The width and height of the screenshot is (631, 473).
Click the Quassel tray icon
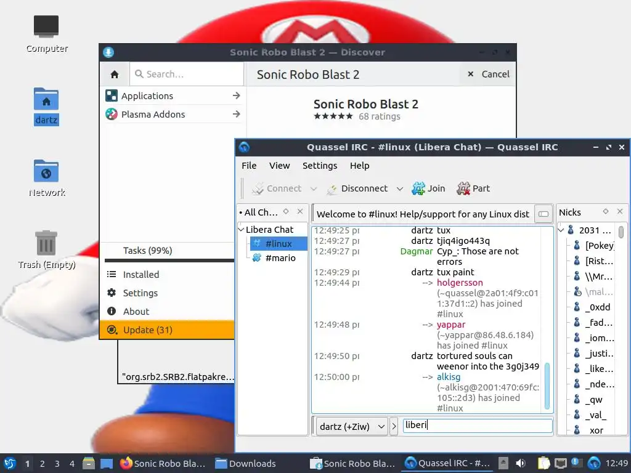click(593, 463)
